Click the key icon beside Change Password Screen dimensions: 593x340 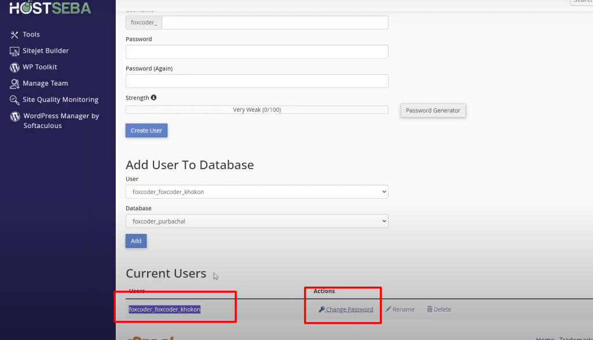[321, 309]
